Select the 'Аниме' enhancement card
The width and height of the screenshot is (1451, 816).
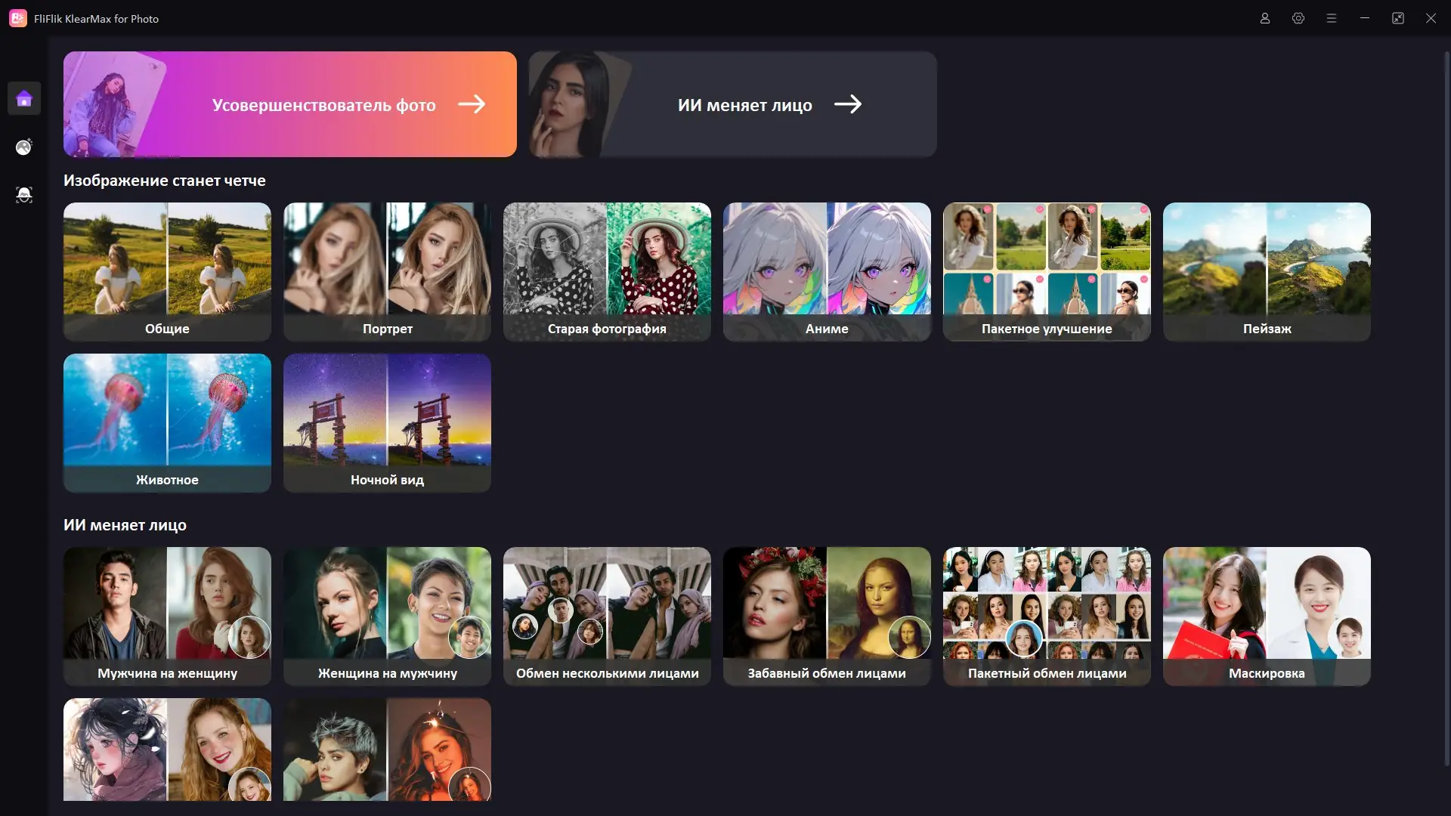coord(827,271)
